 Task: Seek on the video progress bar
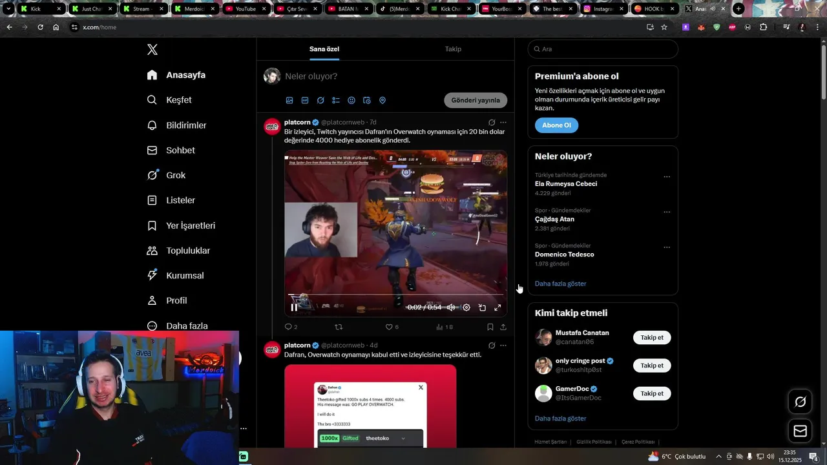coord(395,295)
